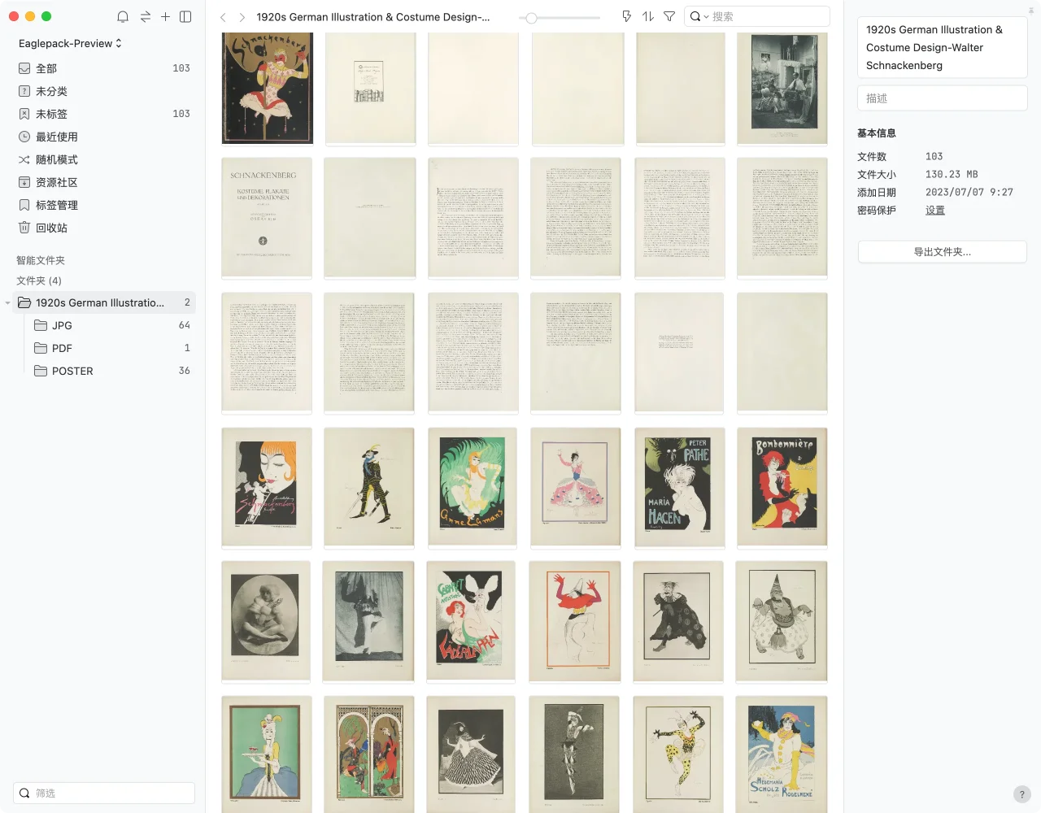
Task: Click the 导出文件夹... button
Action: [943, 252]
